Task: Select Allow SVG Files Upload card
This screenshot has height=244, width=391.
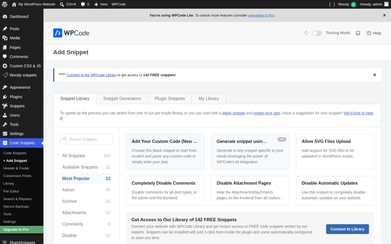Action: click(x=335, y=152)
